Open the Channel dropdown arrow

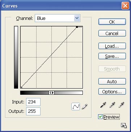click(77, 18)
